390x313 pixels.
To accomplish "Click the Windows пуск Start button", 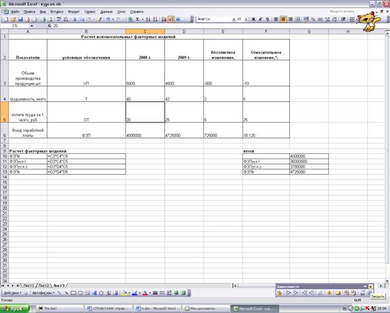I will (x=14, y=308).
